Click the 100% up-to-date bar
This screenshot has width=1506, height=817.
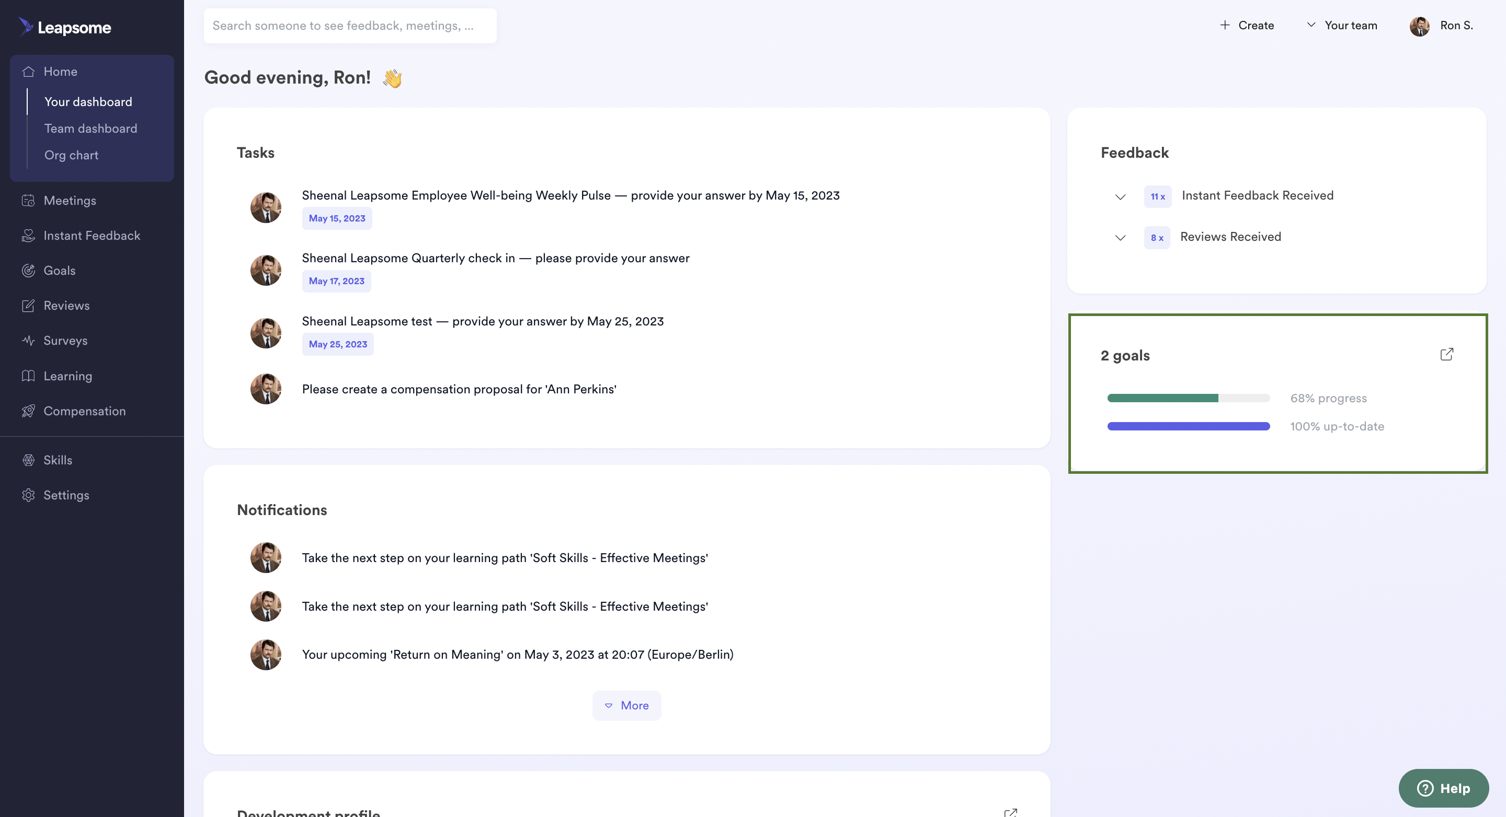1188,426
